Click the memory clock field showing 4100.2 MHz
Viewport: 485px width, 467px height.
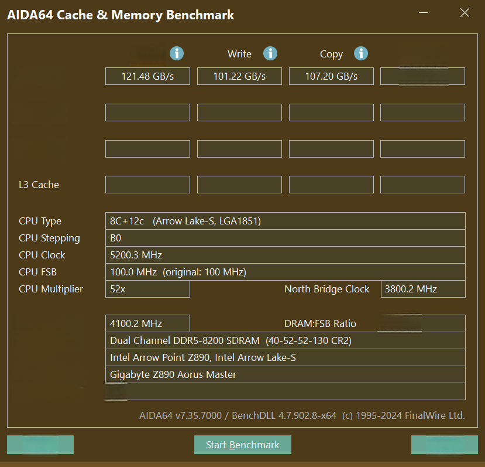(147, 323)
